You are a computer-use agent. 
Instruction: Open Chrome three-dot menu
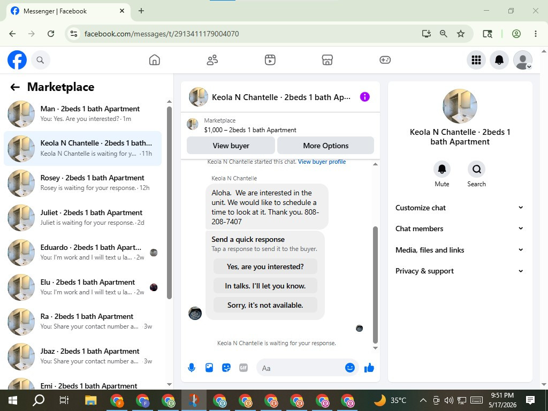pos(535,34)
